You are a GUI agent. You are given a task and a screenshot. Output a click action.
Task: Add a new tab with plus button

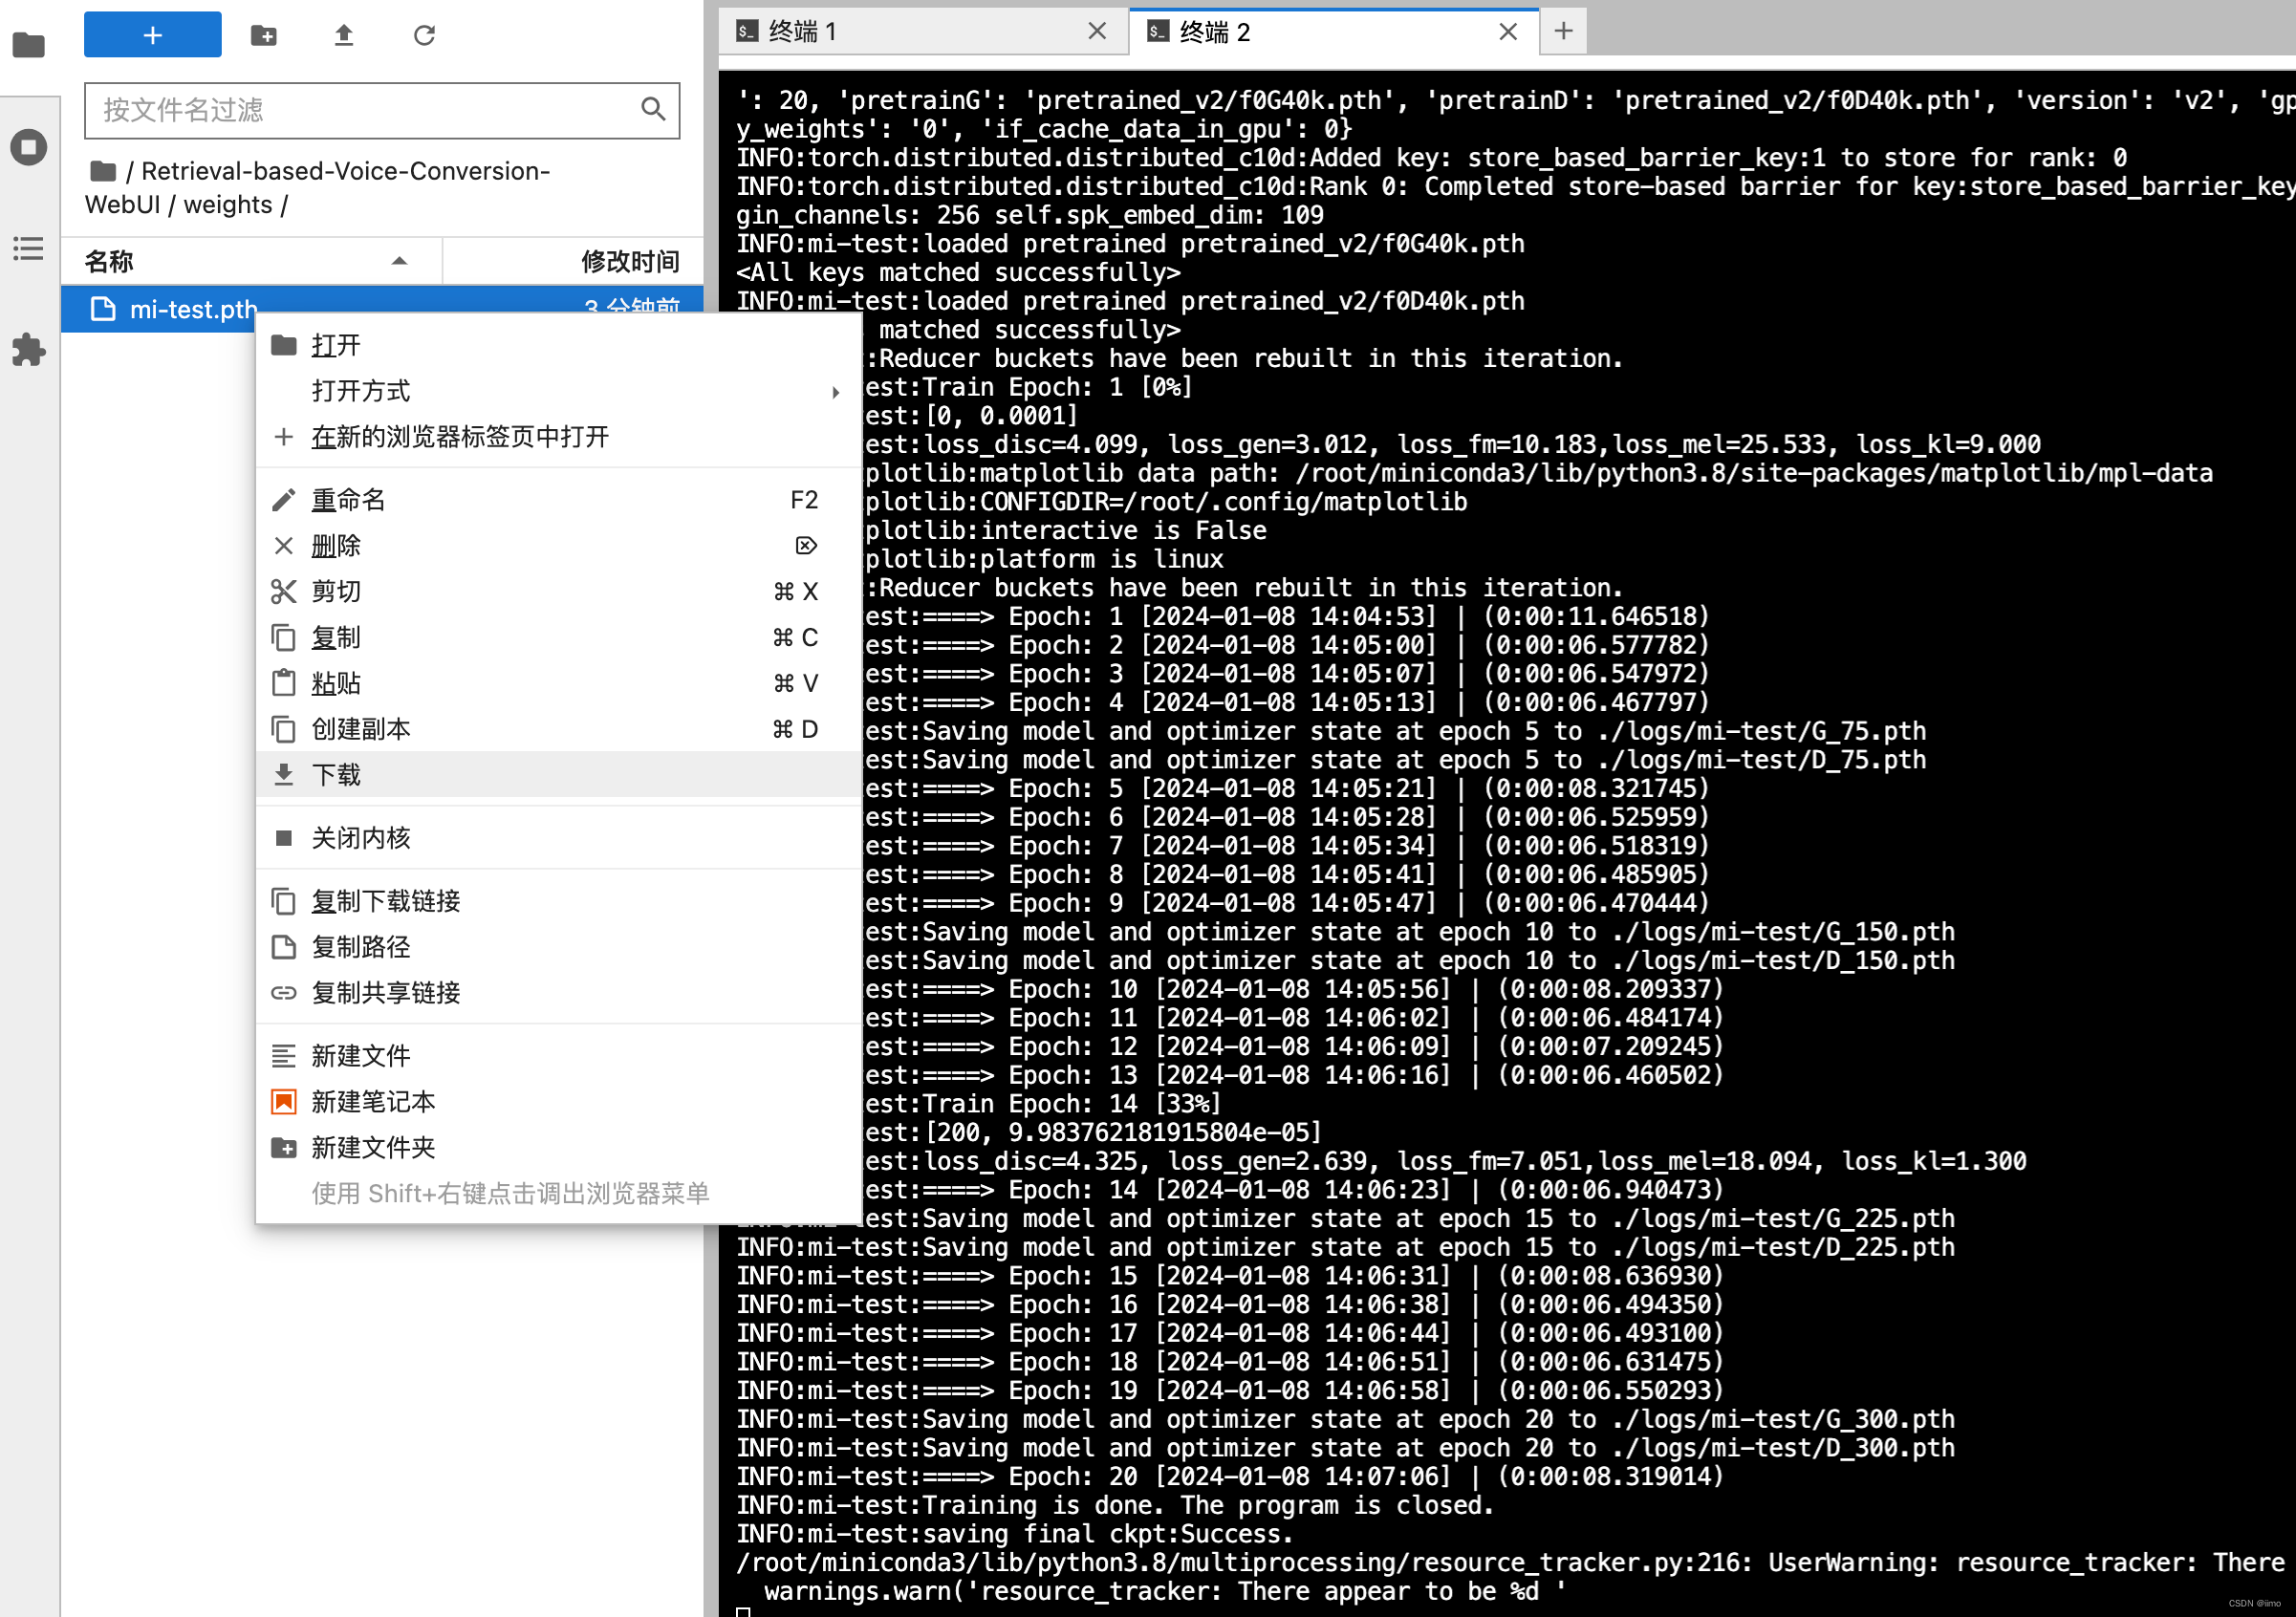click(x=1563, y=32)
